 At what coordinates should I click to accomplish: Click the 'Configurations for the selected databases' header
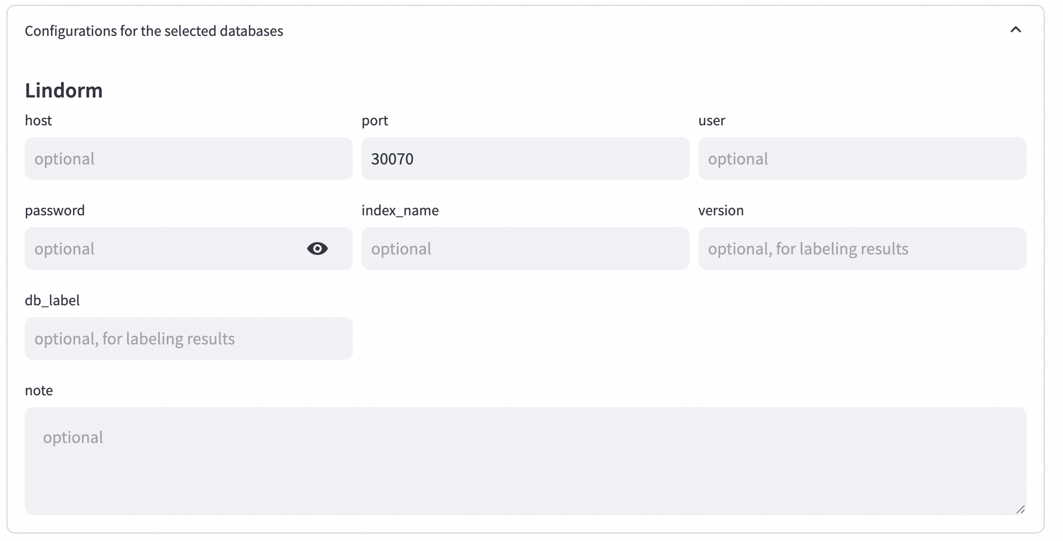[154, 31]
